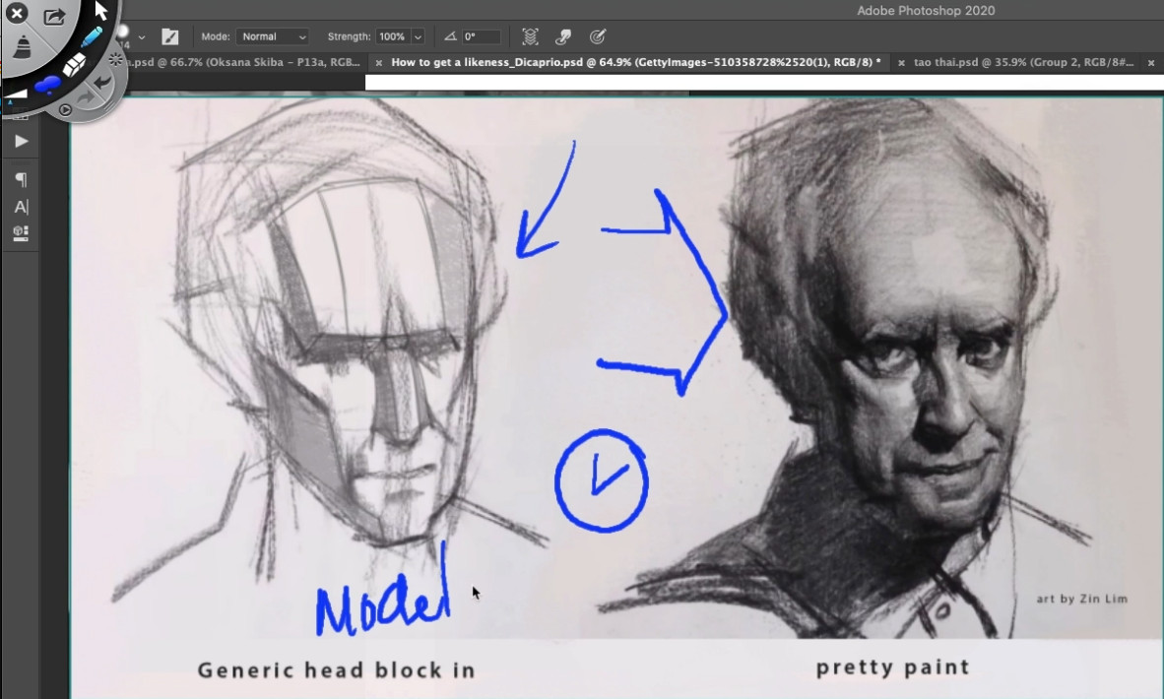Switch to the Oksana Skiba document tab

click(245, 62)
